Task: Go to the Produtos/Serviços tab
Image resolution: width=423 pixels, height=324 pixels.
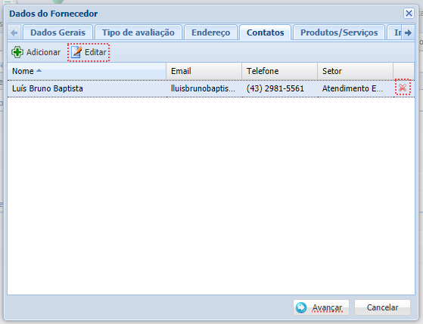Action: click(x=339, y=32)
